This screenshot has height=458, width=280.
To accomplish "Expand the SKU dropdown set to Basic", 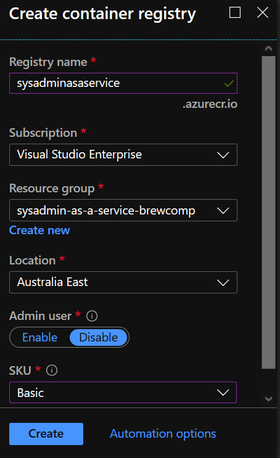I will pyautogui.click(x=123, y=392).
